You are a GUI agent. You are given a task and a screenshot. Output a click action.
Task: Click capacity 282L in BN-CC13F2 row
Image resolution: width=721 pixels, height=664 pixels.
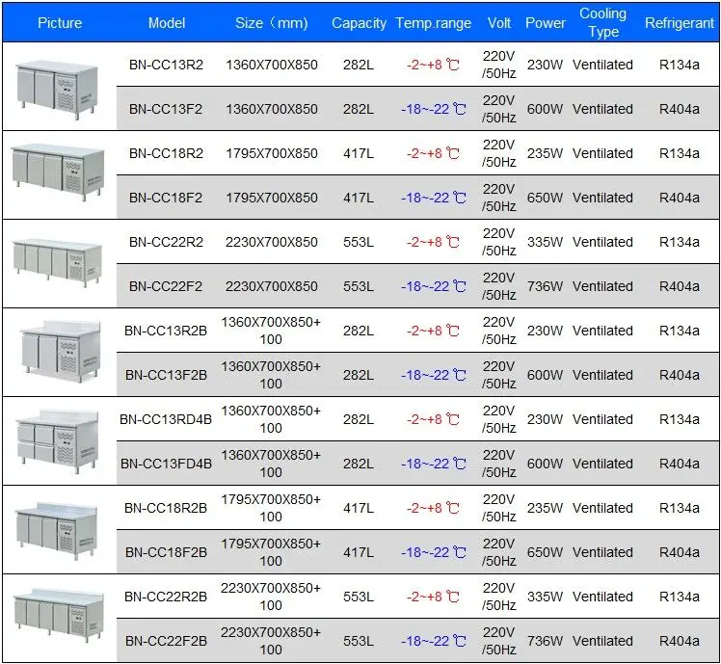click(359, 109)
